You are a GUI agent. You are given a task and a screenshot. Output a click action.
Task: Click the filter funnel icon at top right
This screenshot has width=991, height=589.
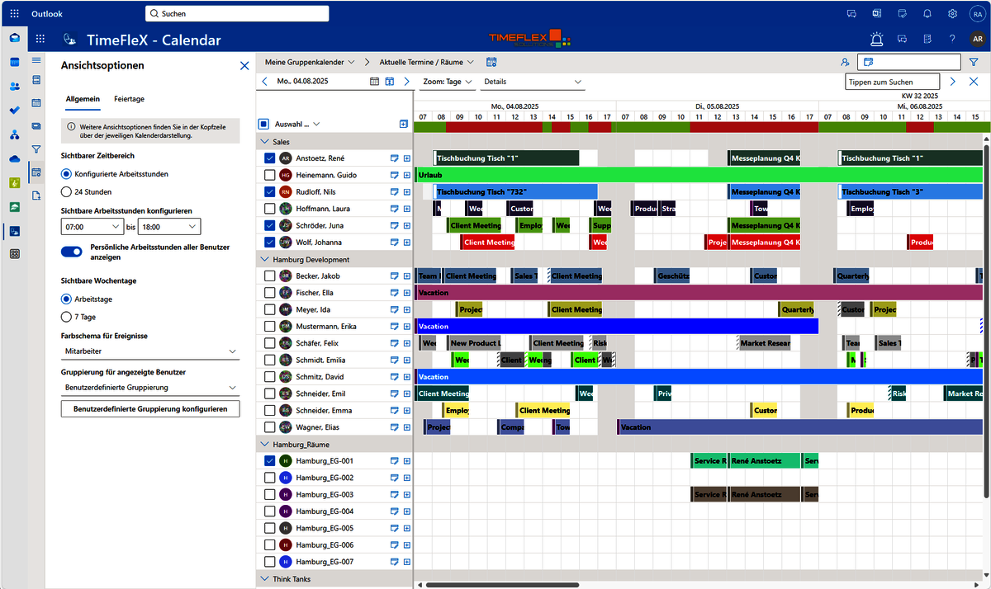[974, 62]
